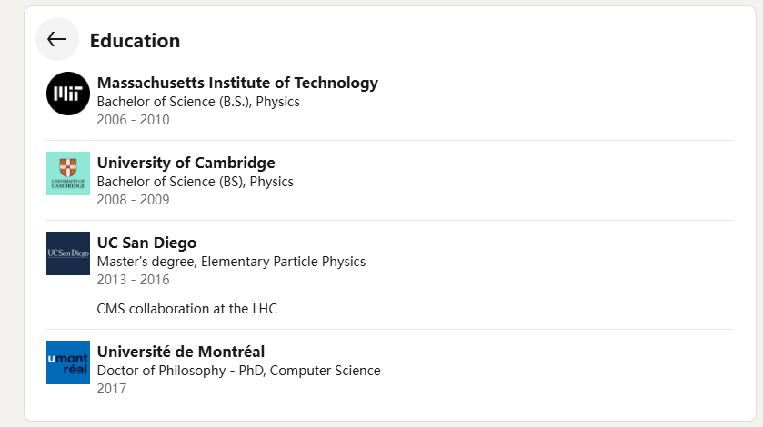Image resolution: width=763 pixels, height=427 pixels.
Task: Open the Université de Montréal entry
Action: point(181,352)
